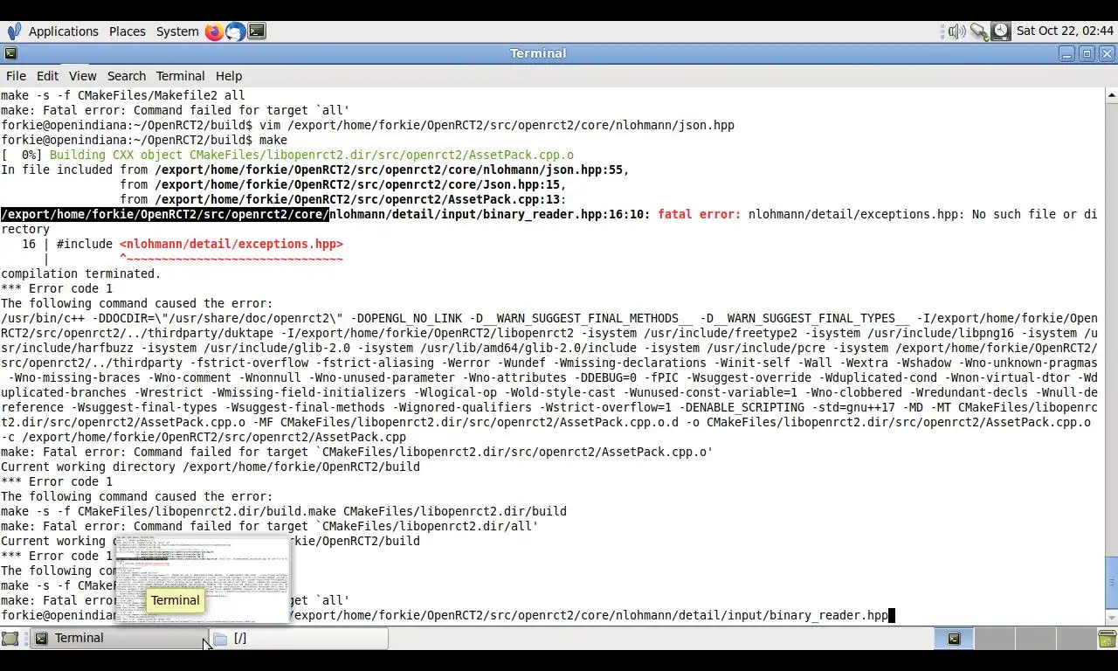
Task: Select the second workspace in workspace switcher
Action: point(994,639)
